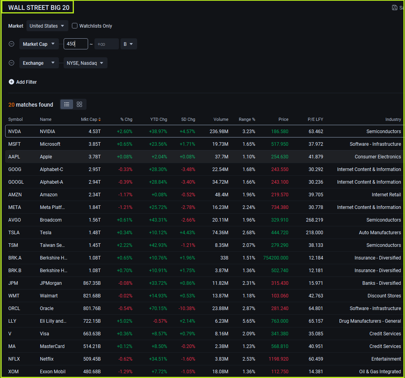This screenshot has width=405, height=378.
Task: Click the Add Filter plus icon
Action: (11, 82)
